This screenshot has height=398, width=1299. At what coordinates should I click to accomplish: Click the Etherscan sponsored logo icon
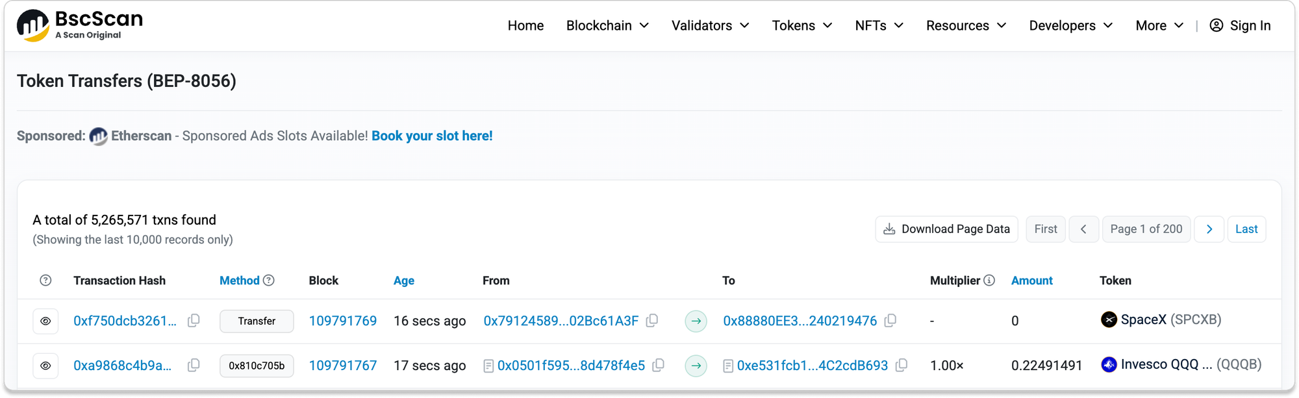[98, 136]
